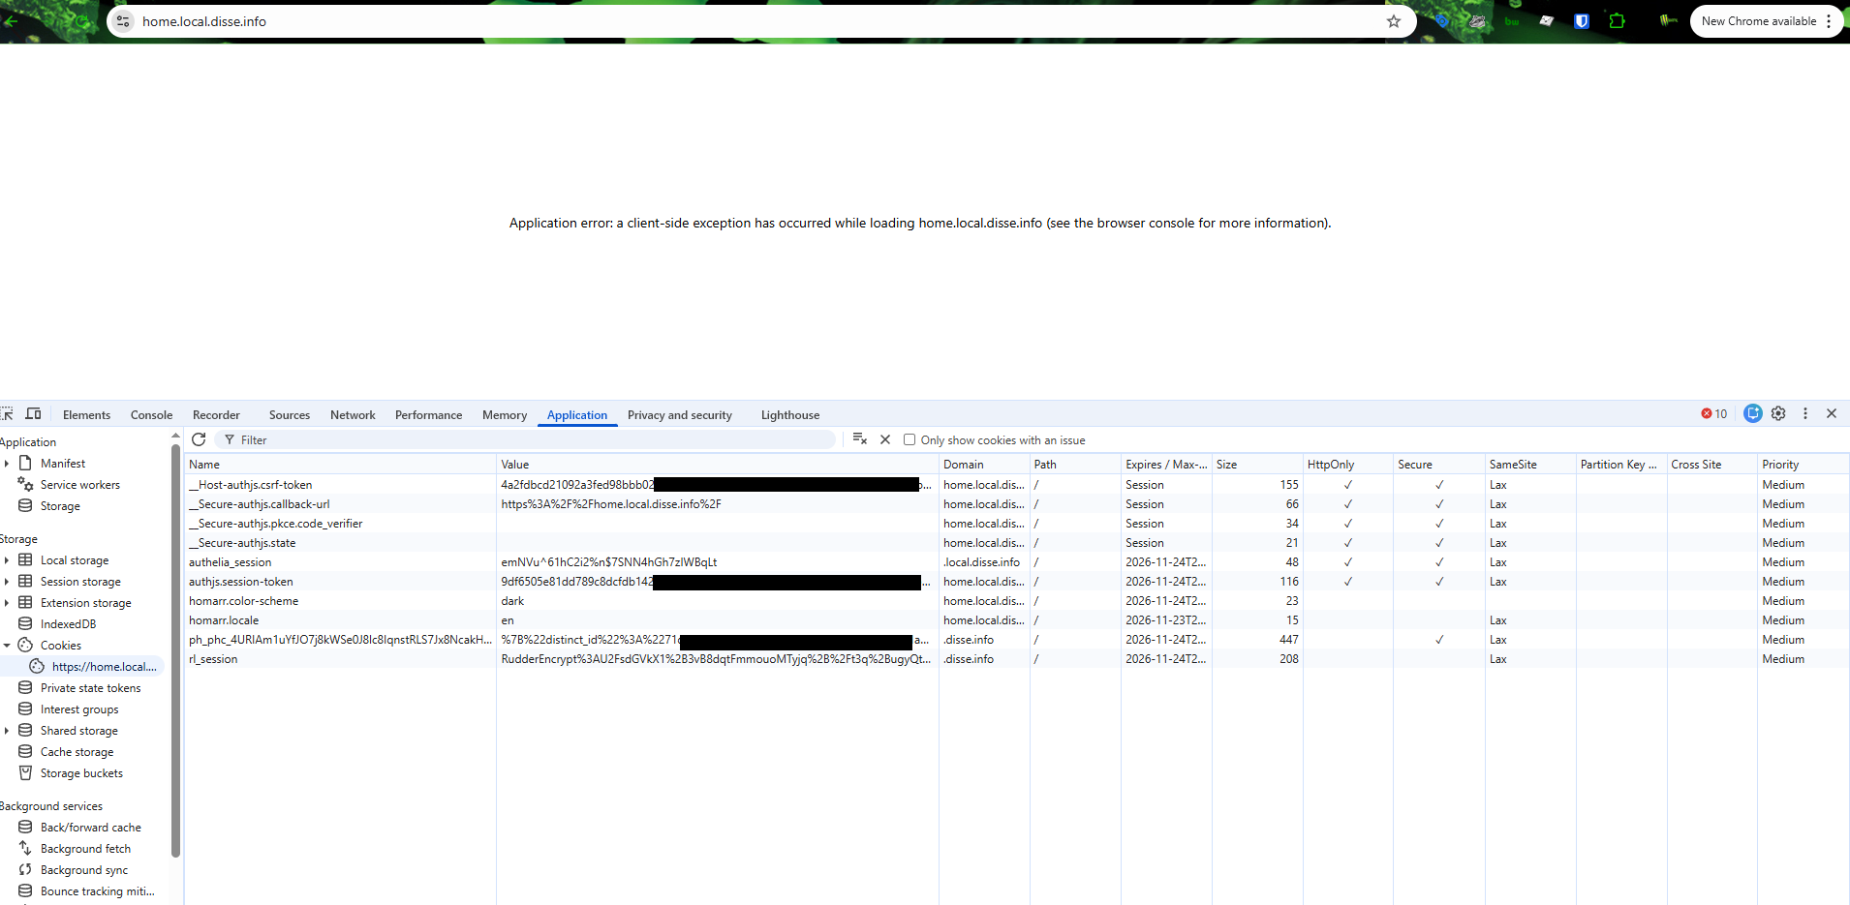
Task: Open Private state tokens
Action: [90, 688]
